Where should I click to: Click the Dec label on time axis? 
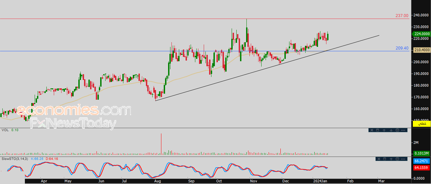click(285, 181)
